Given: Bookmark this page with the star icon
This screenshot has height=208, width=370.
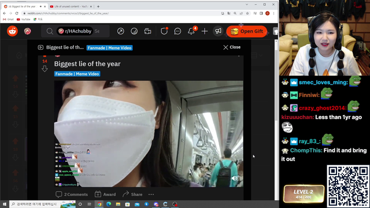Looking at the screenshot, I should click(x=247, y=13).
